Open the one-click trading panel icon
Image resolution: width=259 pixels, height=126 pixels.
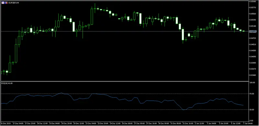tap(3, 3)
